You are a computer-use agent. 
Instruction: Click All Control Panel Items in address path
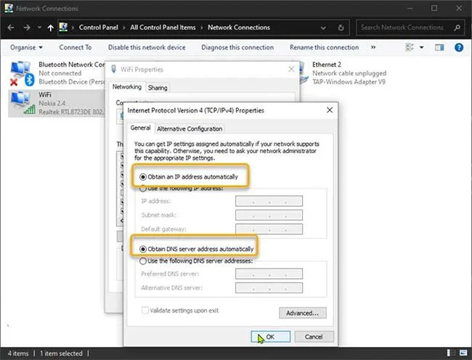[x=163, y=28]
